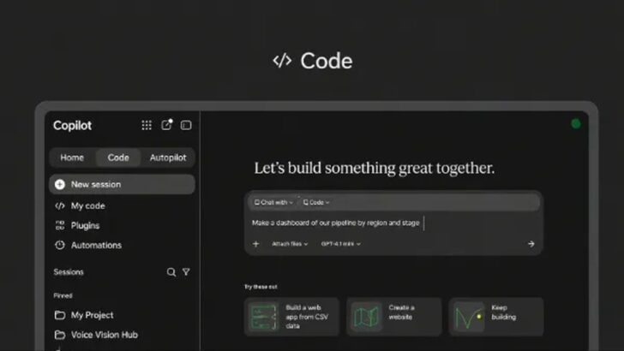Switch to the Home tab
This screenshot has width=624, height=351.
[x=72, y=158]
